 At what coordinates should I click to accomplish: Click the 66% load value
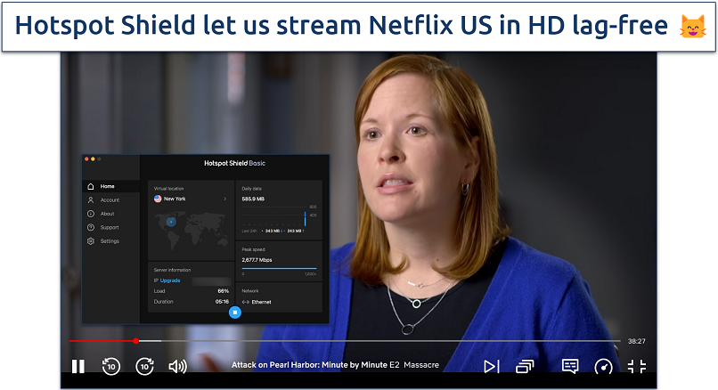(223, 291)
